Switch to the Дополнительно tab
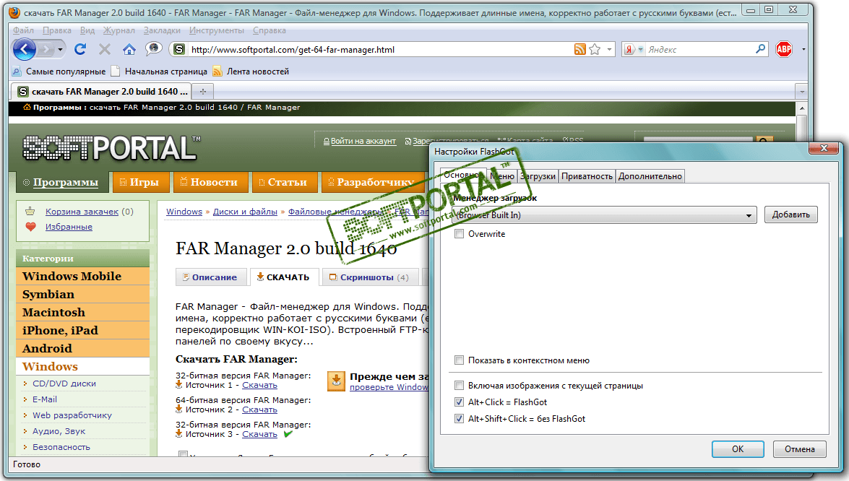849x481 pixels. [x=650, y=175]
